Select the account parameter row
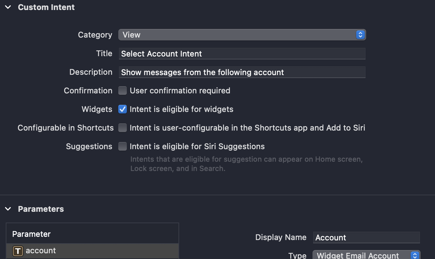Image resolution: width=435 pixels, height=259 pixels. point(92,251)
